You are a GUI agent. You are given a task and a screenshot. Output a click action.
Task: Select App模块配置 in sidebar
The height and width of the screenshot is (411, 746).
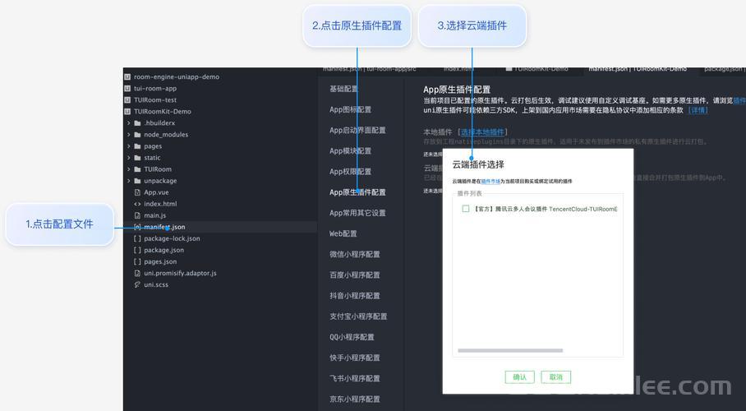pos(350,151)
